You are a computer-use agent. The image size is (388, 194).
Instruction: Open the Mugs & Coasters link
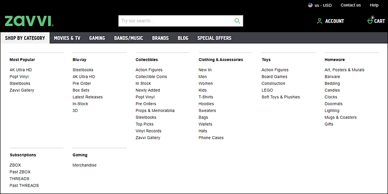point(341,117)
